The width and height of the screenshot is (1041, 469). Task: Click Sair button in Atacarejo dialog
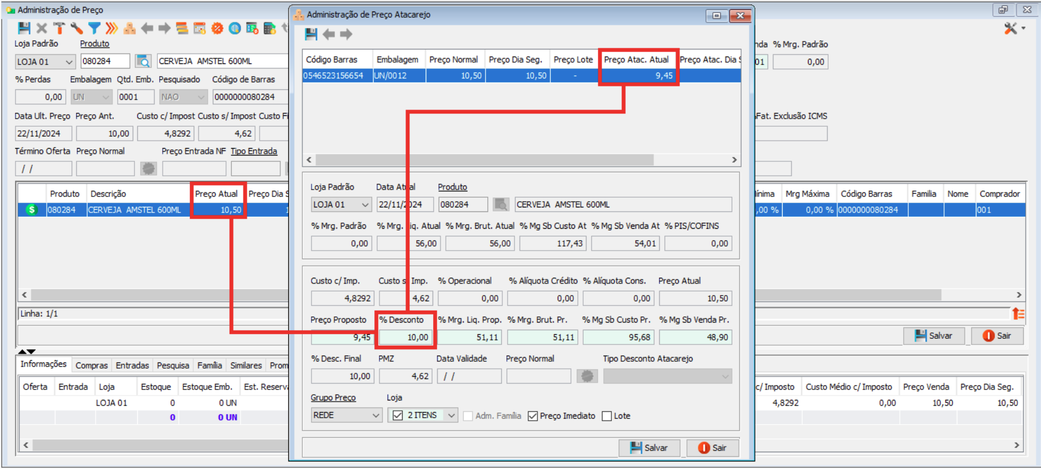[x=712, y=448]
